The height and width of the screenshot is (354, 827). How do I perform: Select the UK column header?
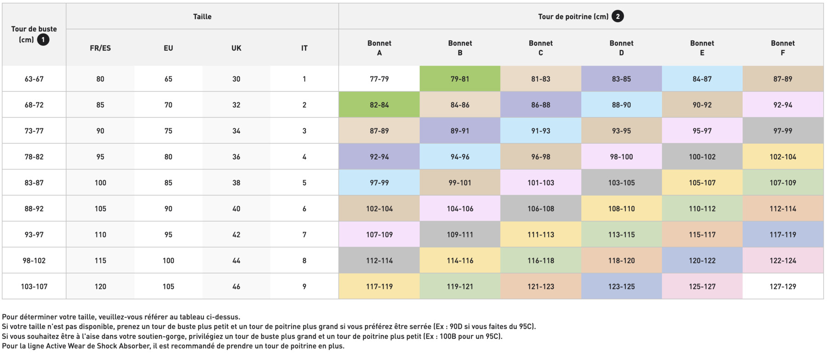[236, 48]
